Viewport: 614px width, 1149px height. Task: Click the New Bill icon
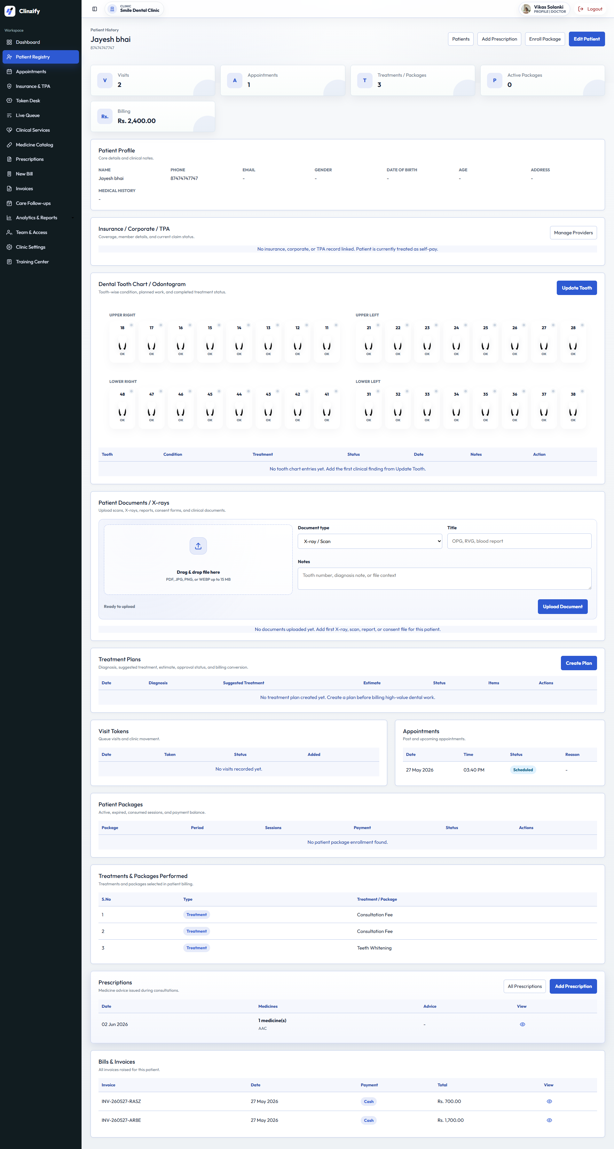(x=9, y=174)
